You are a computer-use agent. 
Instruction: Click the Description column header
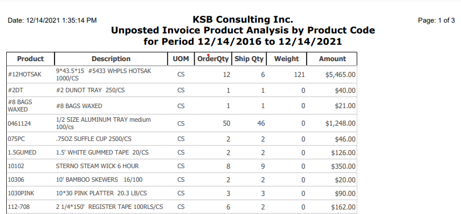(111, 59)
